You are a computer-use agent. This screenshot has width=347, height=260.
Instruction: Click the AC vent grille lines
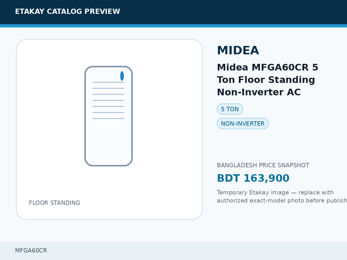[108, 100]
